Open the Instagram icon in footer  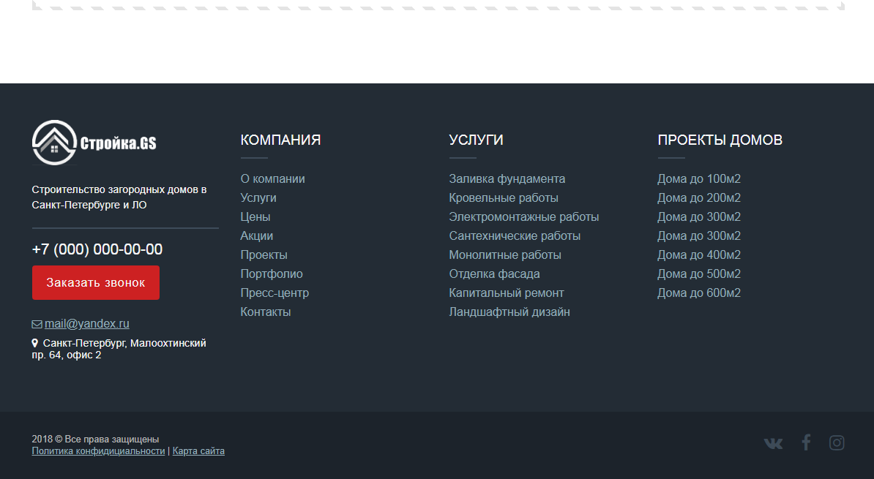[837, 442]
